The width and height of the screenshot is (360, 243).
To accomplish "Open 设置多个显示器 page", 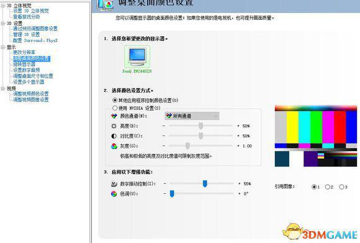I will pos(29,82).
